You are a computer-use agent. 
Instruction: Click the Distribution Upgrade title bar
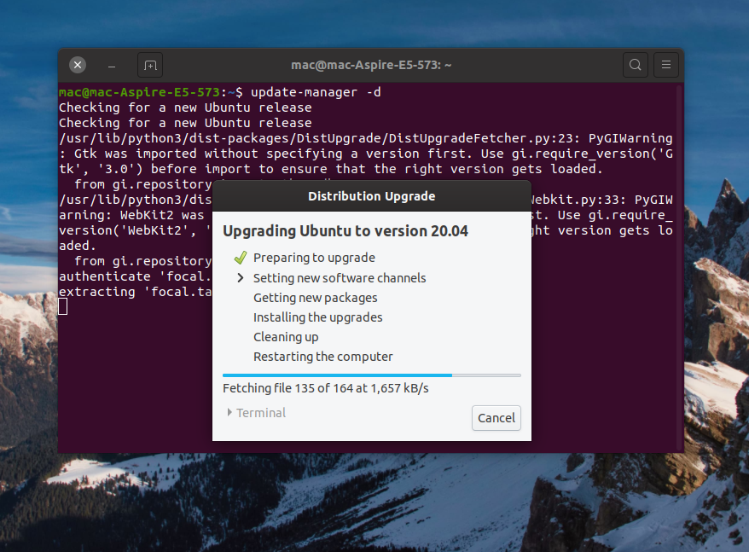[372, 196]
